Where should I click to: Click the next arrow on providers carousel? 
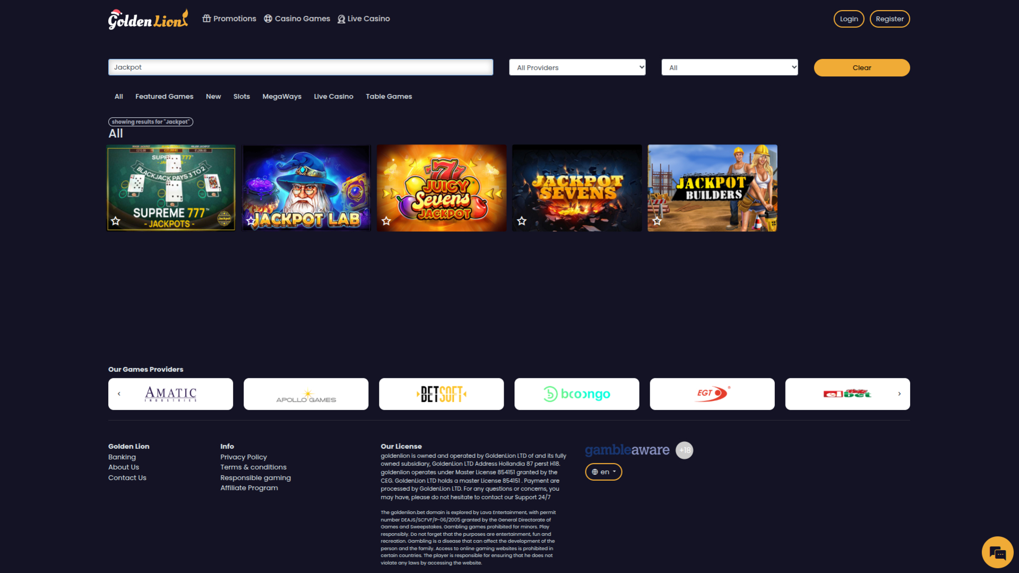click(899, 393)
